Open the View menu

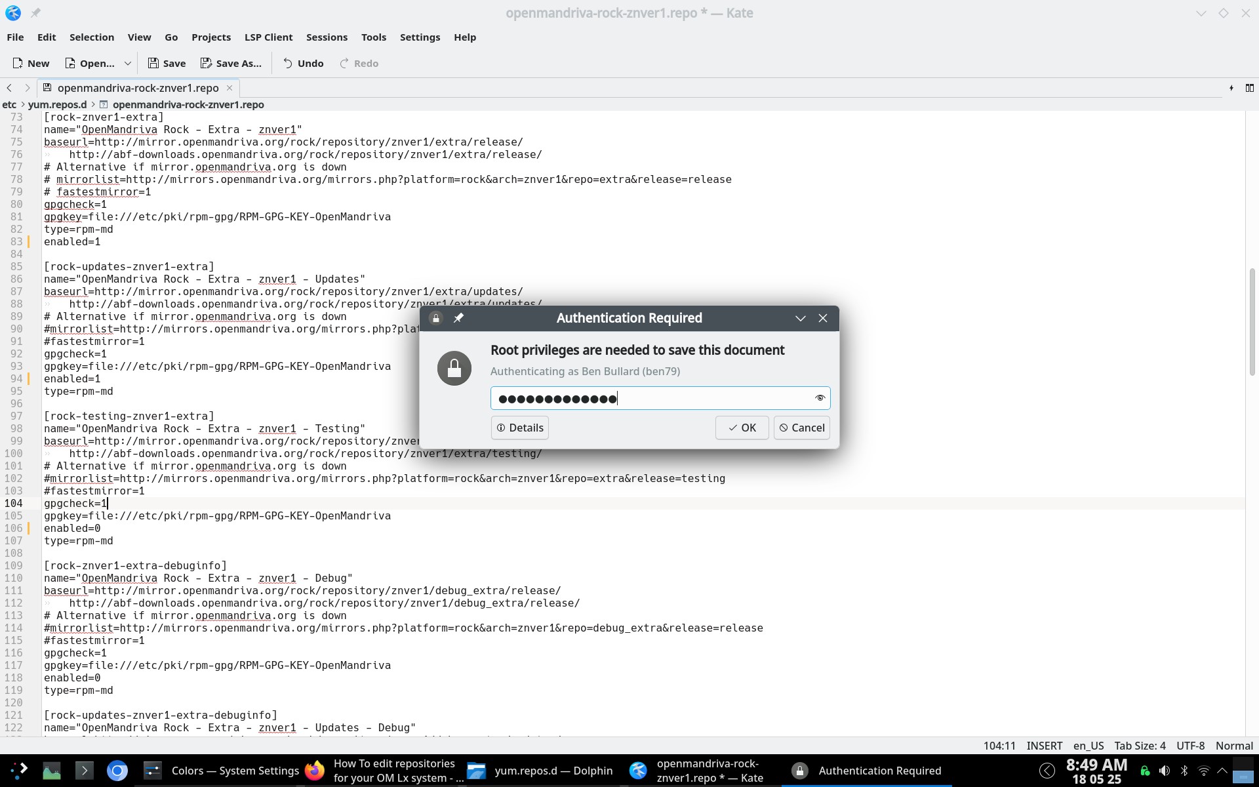139,37
